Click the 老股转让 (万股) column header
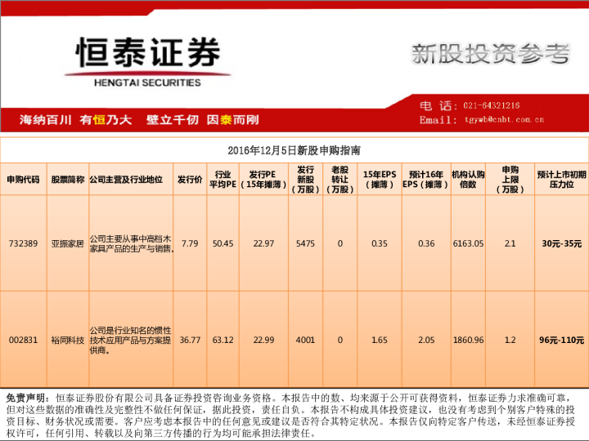 [340, 180]
